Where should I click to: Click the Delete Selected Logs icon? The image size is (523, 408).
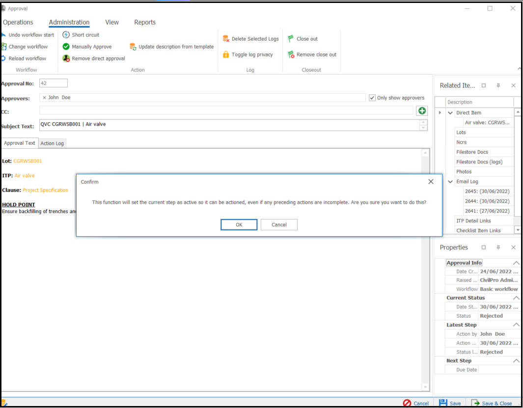[x=226, y=39]
